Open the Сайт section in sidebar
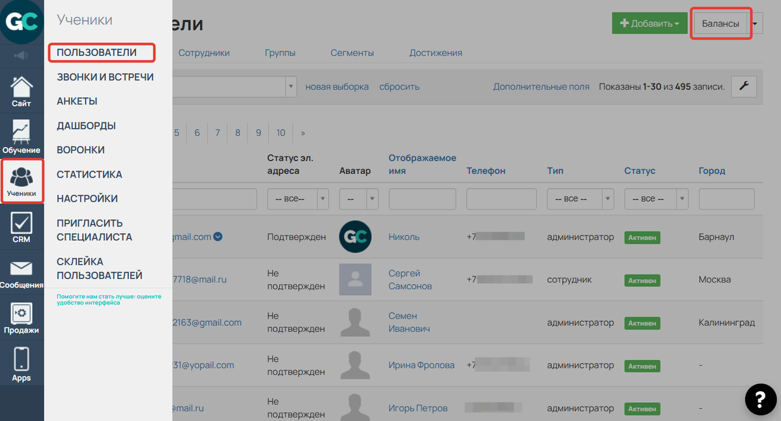Viewport: 781px width, 421px height. tap(21, 91)
